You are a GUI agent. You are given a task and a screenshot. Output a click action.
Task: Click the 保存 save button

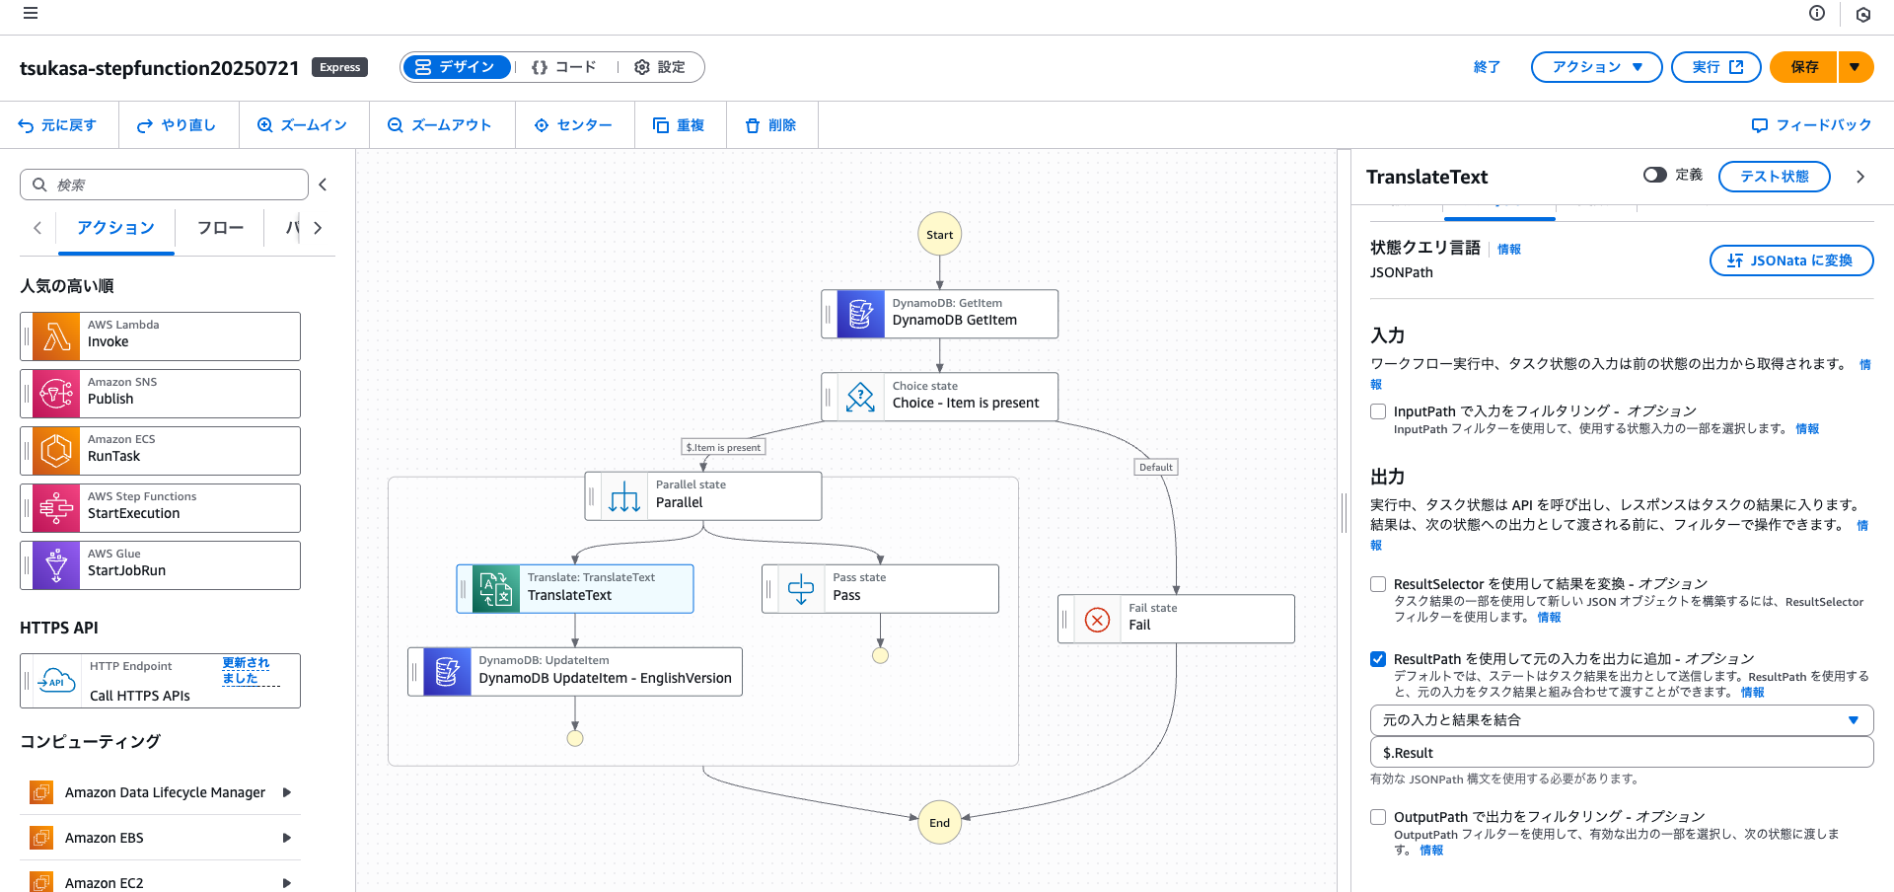[1804, 67]
